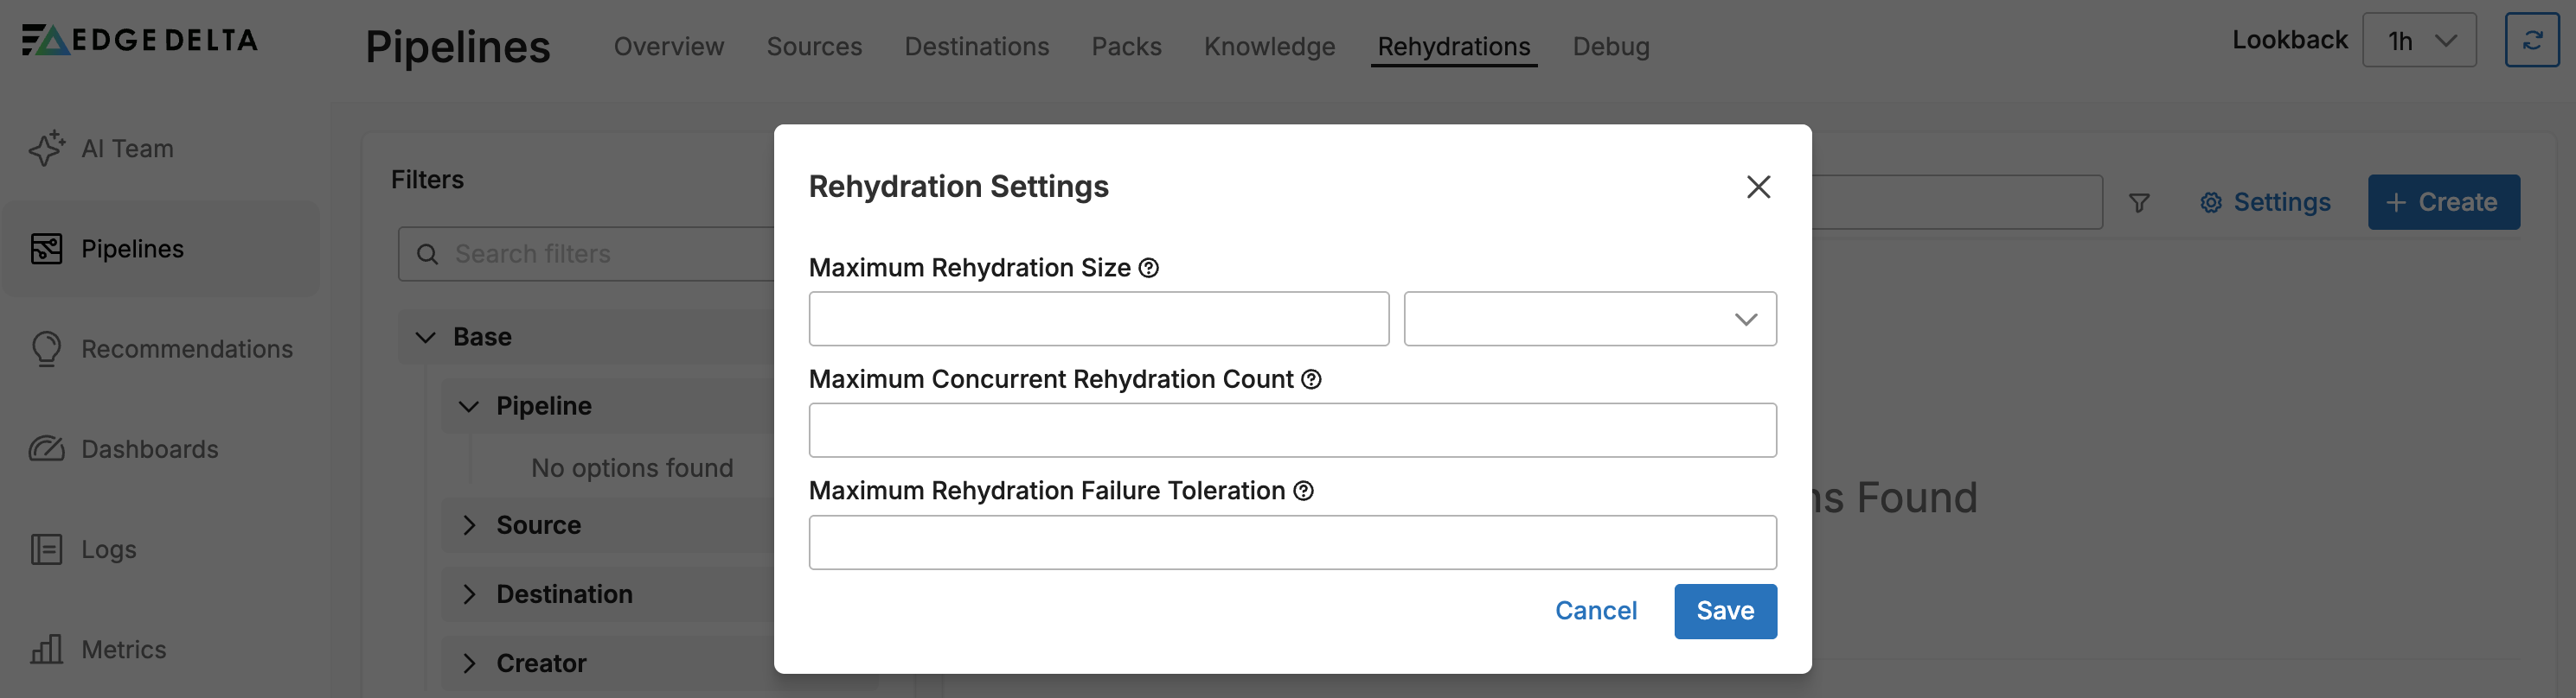Open the Lookback 1h dropdown
The width and height of the screenshot is (2576, 698).
[2419, 40]
